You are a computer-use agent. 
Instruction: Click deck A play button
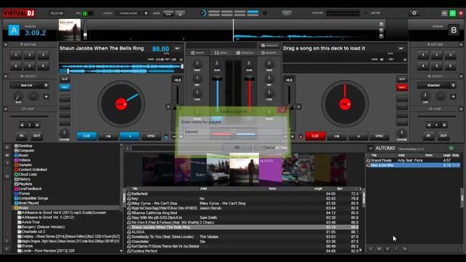(x=130, y=136)
